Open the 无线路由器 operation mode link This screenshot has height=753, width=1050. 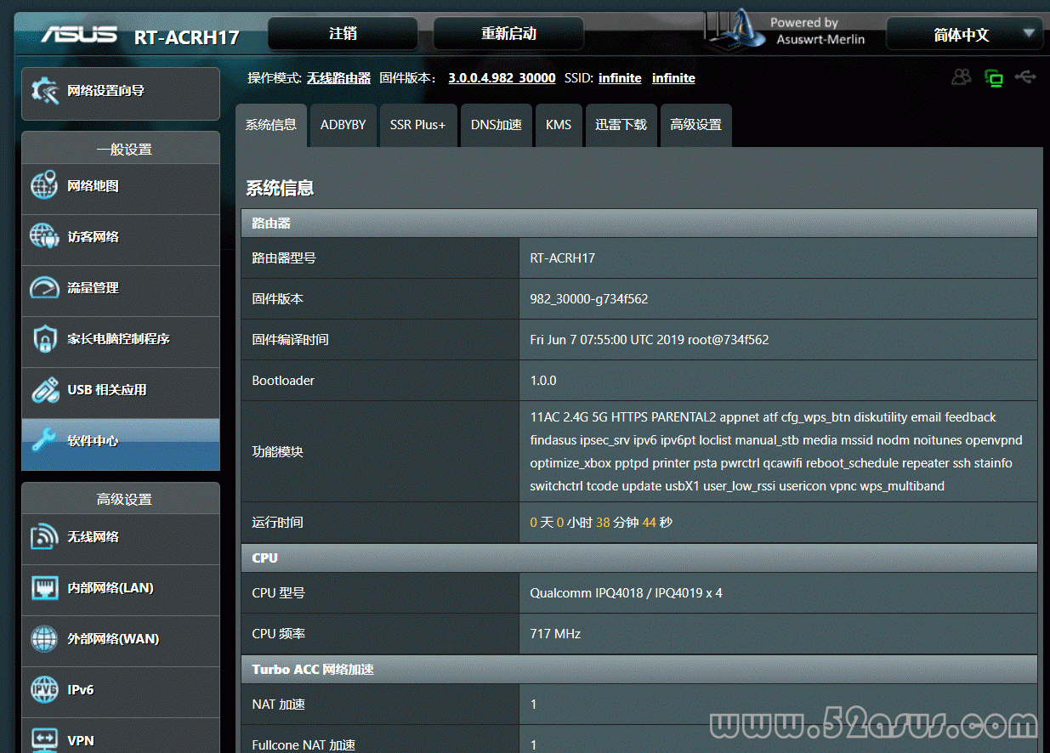(x=339, y=78)
